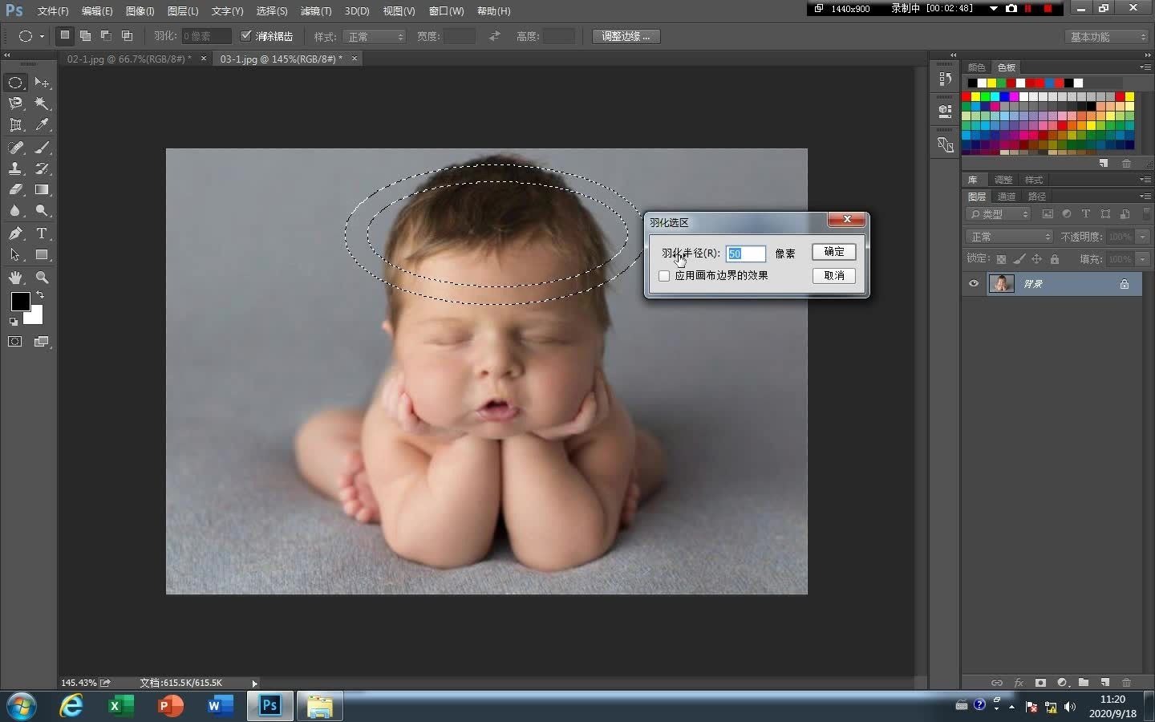The height and width of the screenshot is (722, 1155).
Task: Switch to the 02-1.jpg document tab
Action: [128, 59]
